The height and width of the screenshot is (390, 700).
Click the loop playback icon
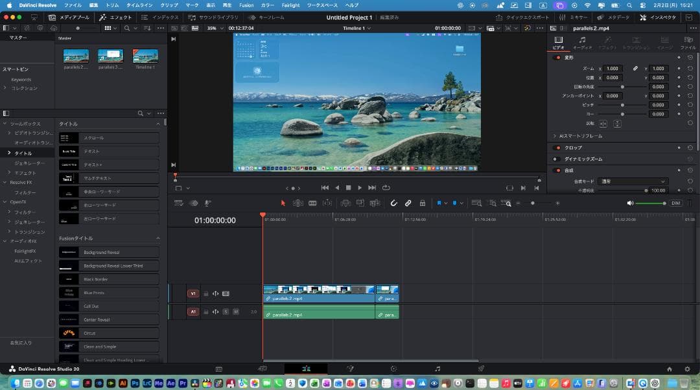[386, 188]
